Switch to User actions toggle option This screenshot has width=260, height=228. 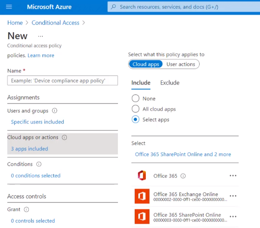point(181,64)
